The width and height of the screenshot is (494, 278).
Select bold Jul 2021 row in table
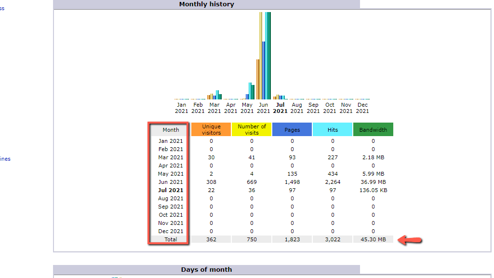[x=171, y=190]
